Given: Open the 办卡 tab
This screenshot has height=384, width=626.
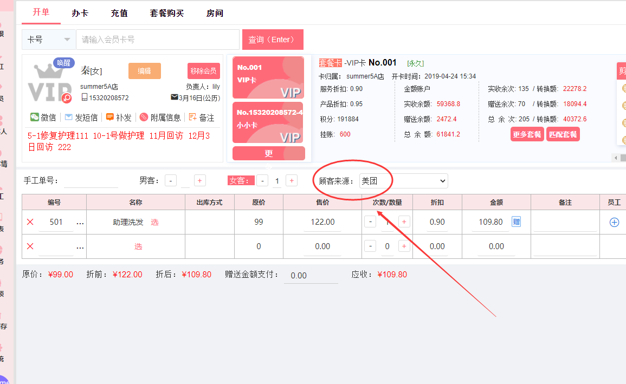Looking at the screenshot, I should click(x=80, y=13).
